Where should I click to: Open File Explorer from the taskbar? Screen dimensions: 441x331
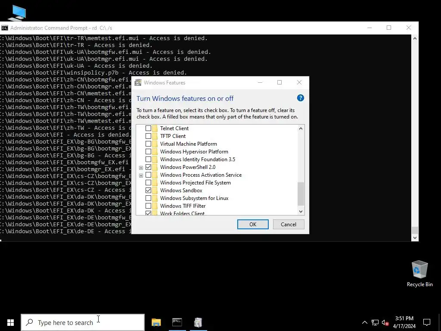coord(156,322)
